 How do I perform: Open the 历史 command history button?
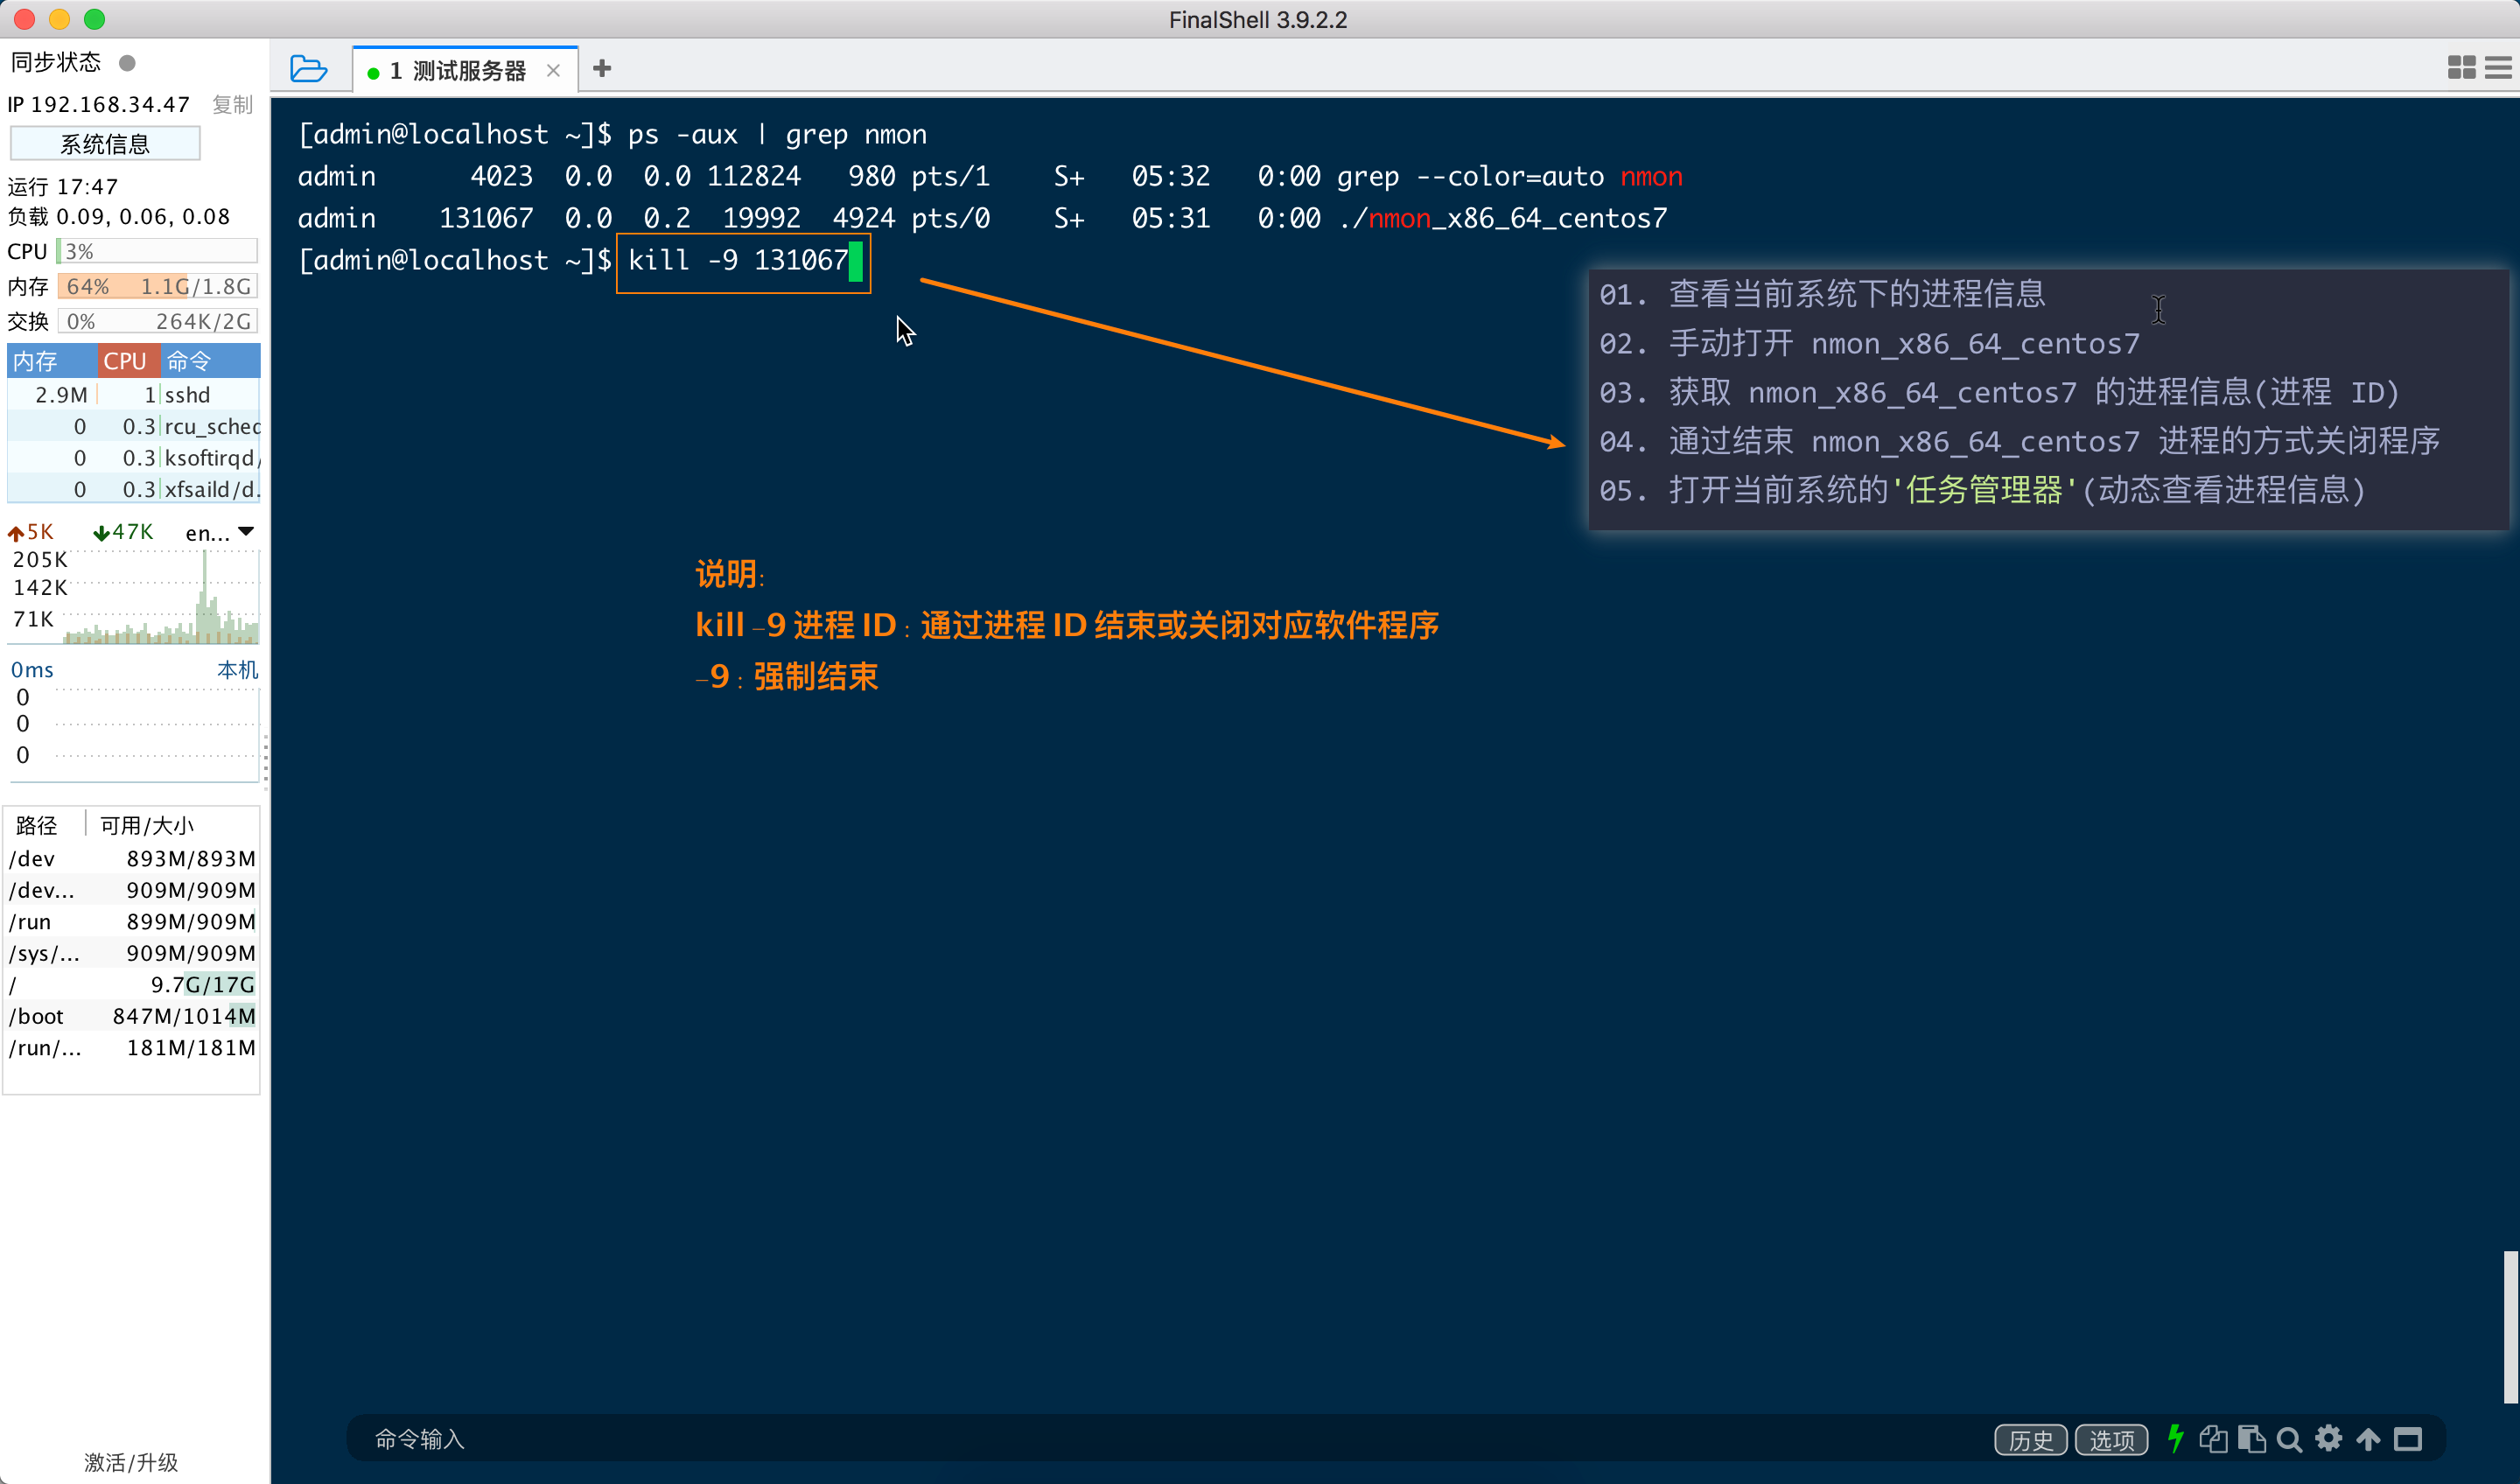(x=2030, y=1439)
